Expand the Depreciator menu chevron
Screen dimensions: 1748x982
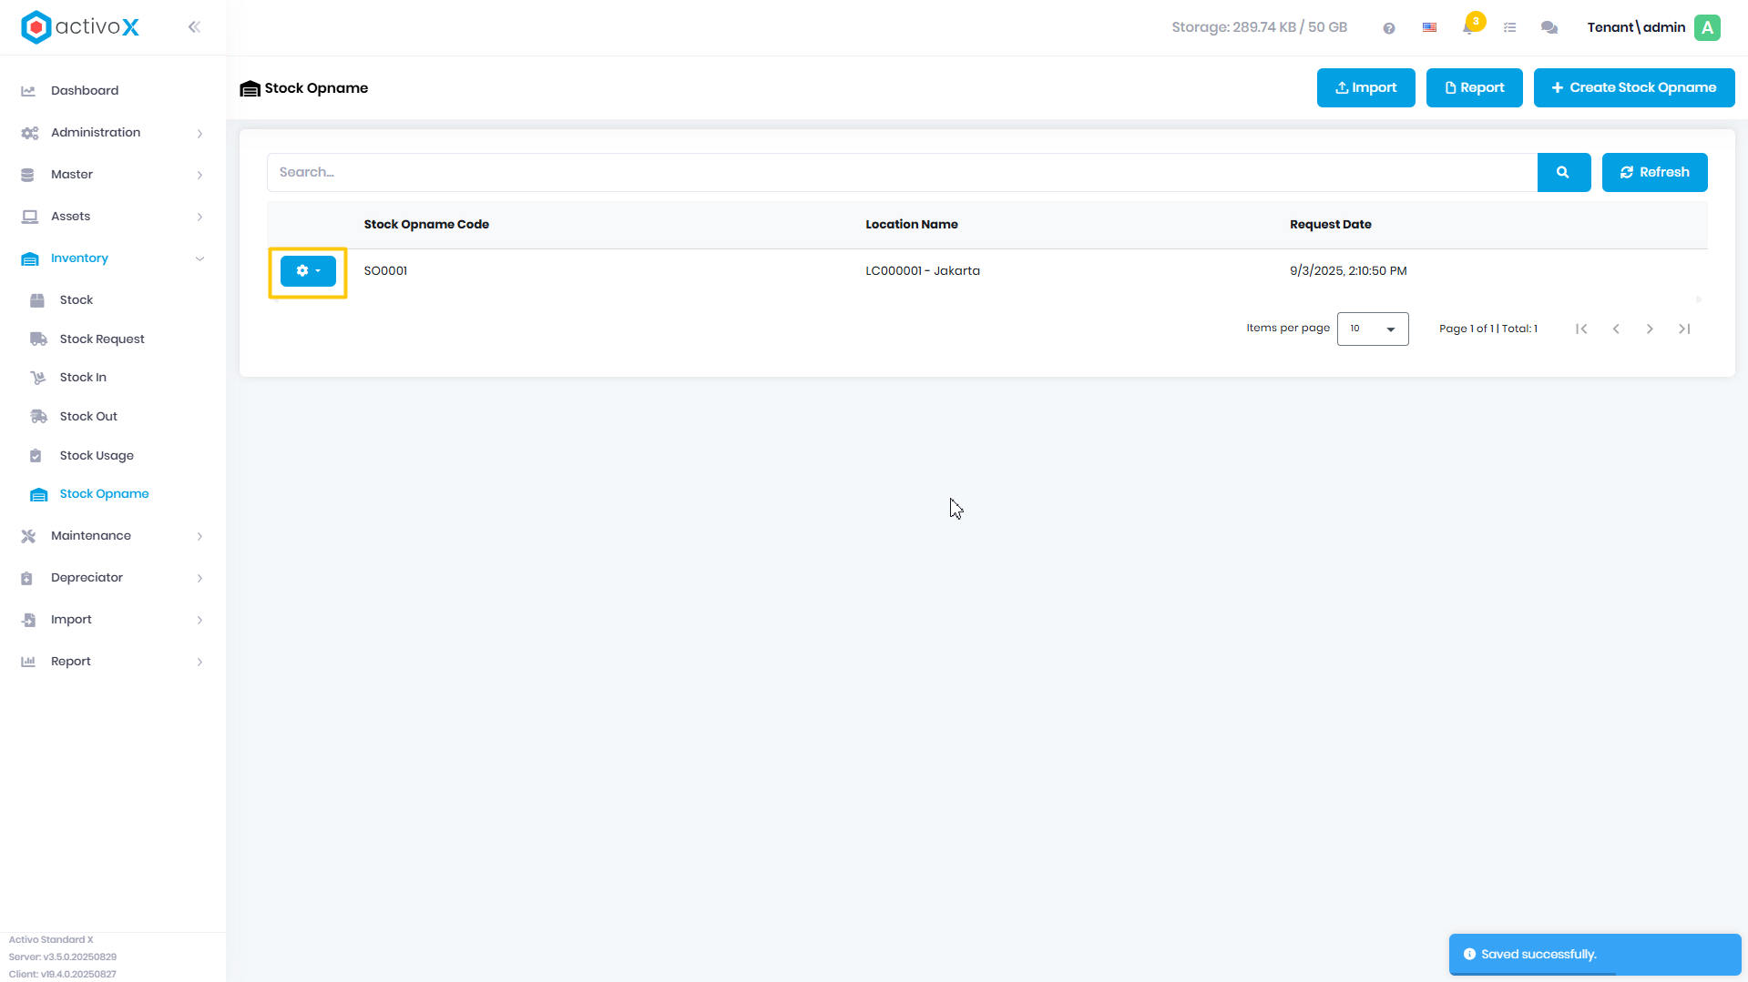[199, 578]
